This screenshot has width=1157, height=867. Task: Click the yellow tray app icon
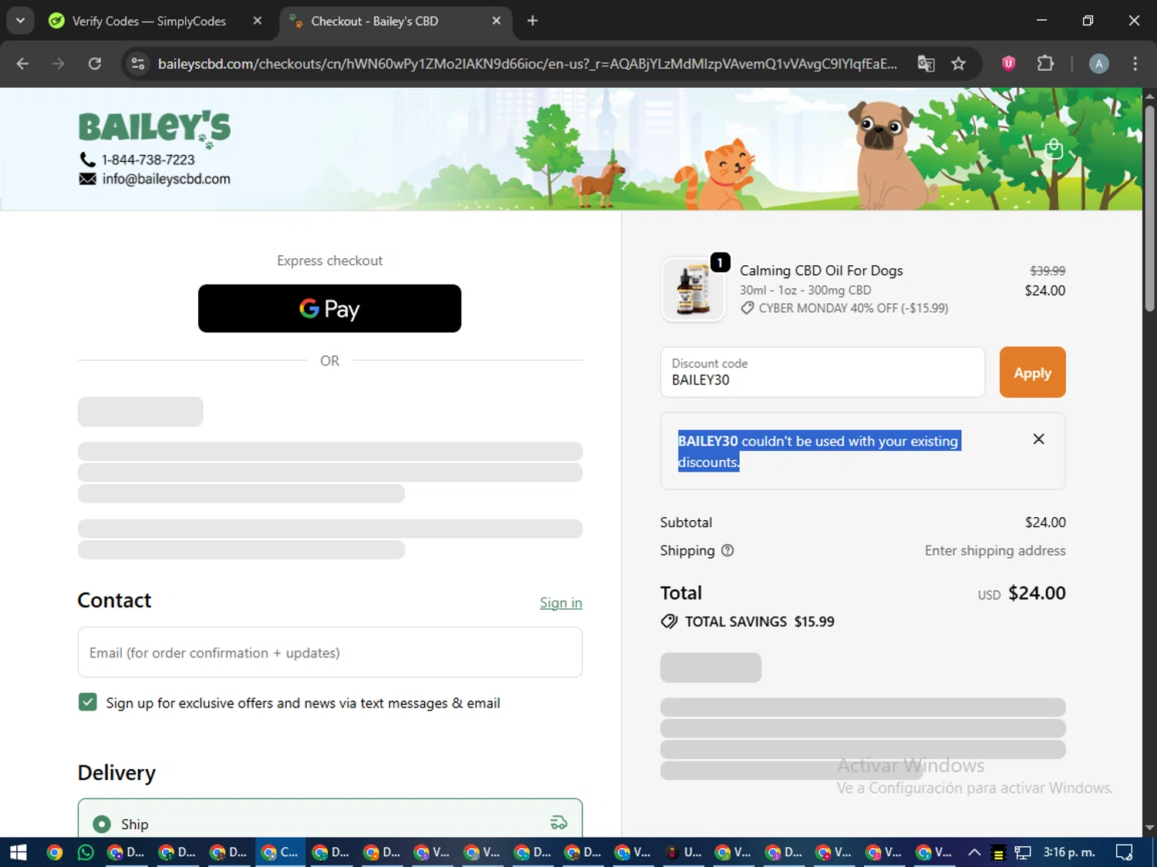click(x=998, y=852)
